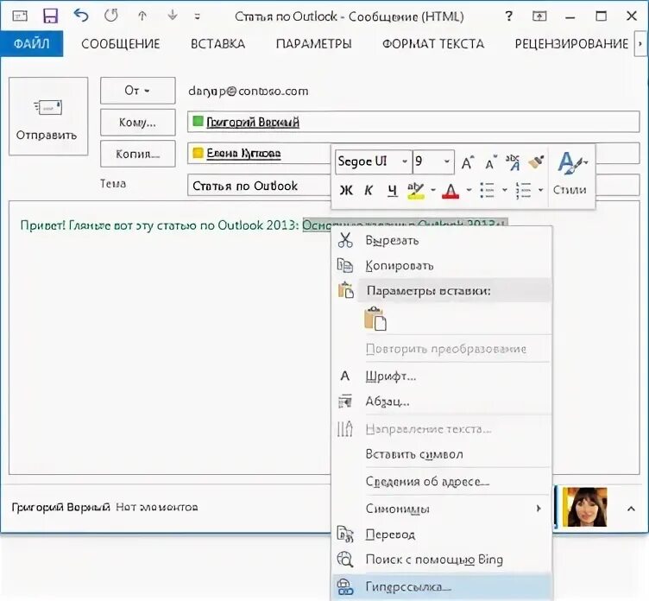Toggle underline Ч formatting

(392, 190)
